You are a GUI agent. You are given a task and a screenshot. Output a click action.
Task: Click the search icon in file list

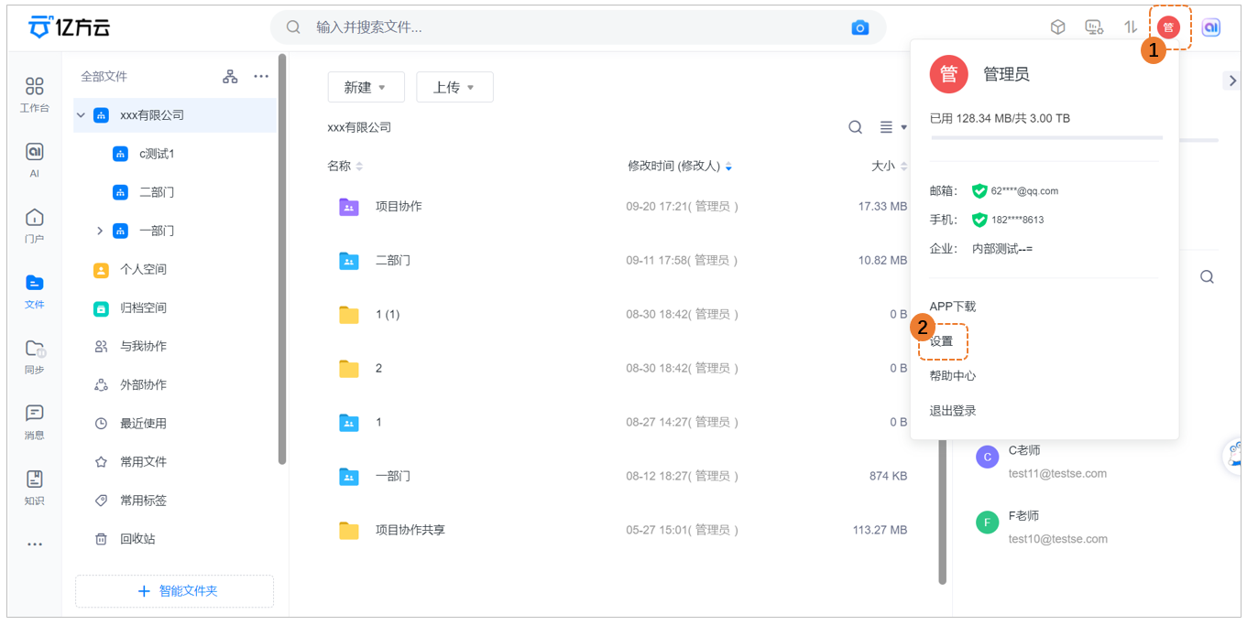click(855, 127)
